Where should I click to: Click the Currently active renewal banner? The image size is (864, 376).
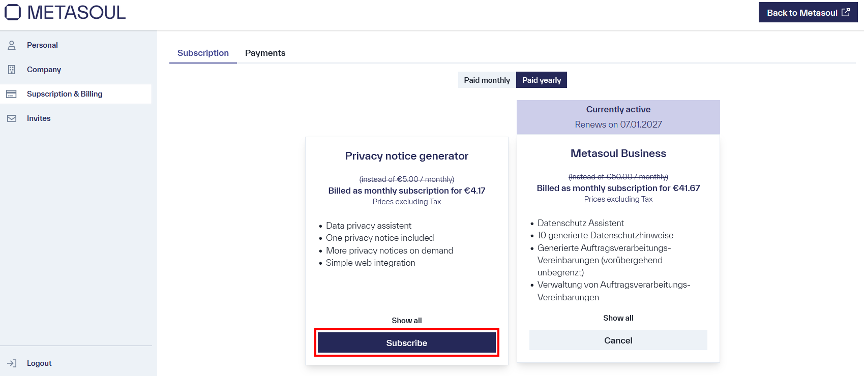coord(617,117)
